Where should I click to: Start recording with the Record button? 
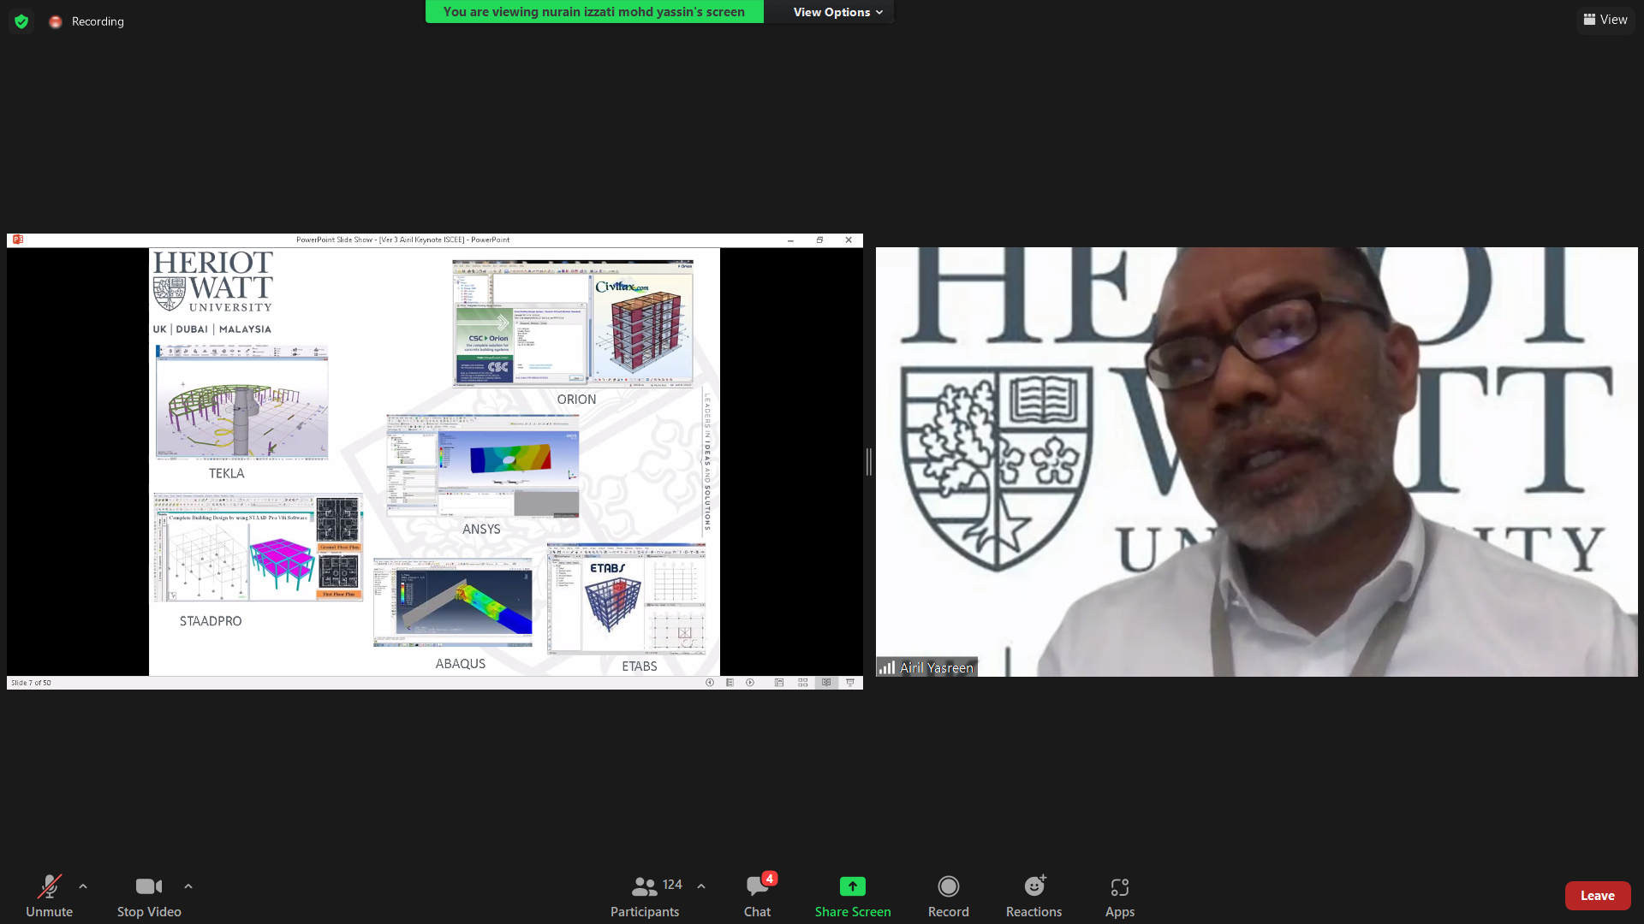pos(948,895)
